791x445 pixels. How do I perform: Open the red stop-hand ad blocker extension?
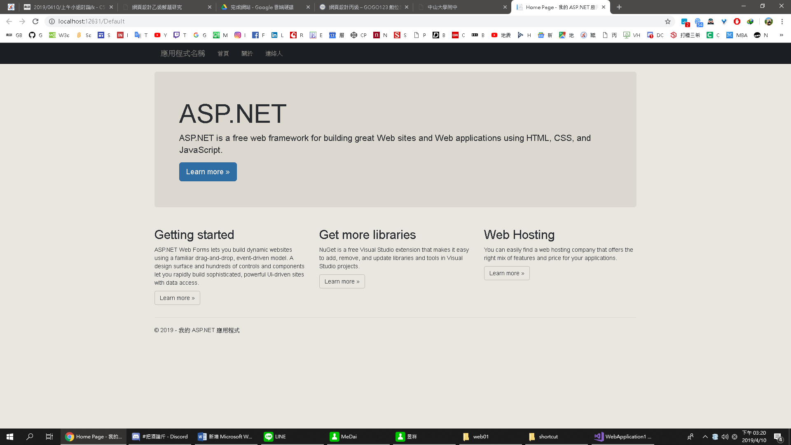[737, 21]
